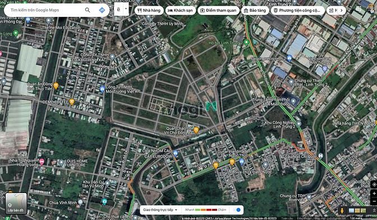Image resolution: width=377 pixels, height=220 pixels.
Task: Expand the imagery strip chevron at bottom right
Action: coord(374,210)
